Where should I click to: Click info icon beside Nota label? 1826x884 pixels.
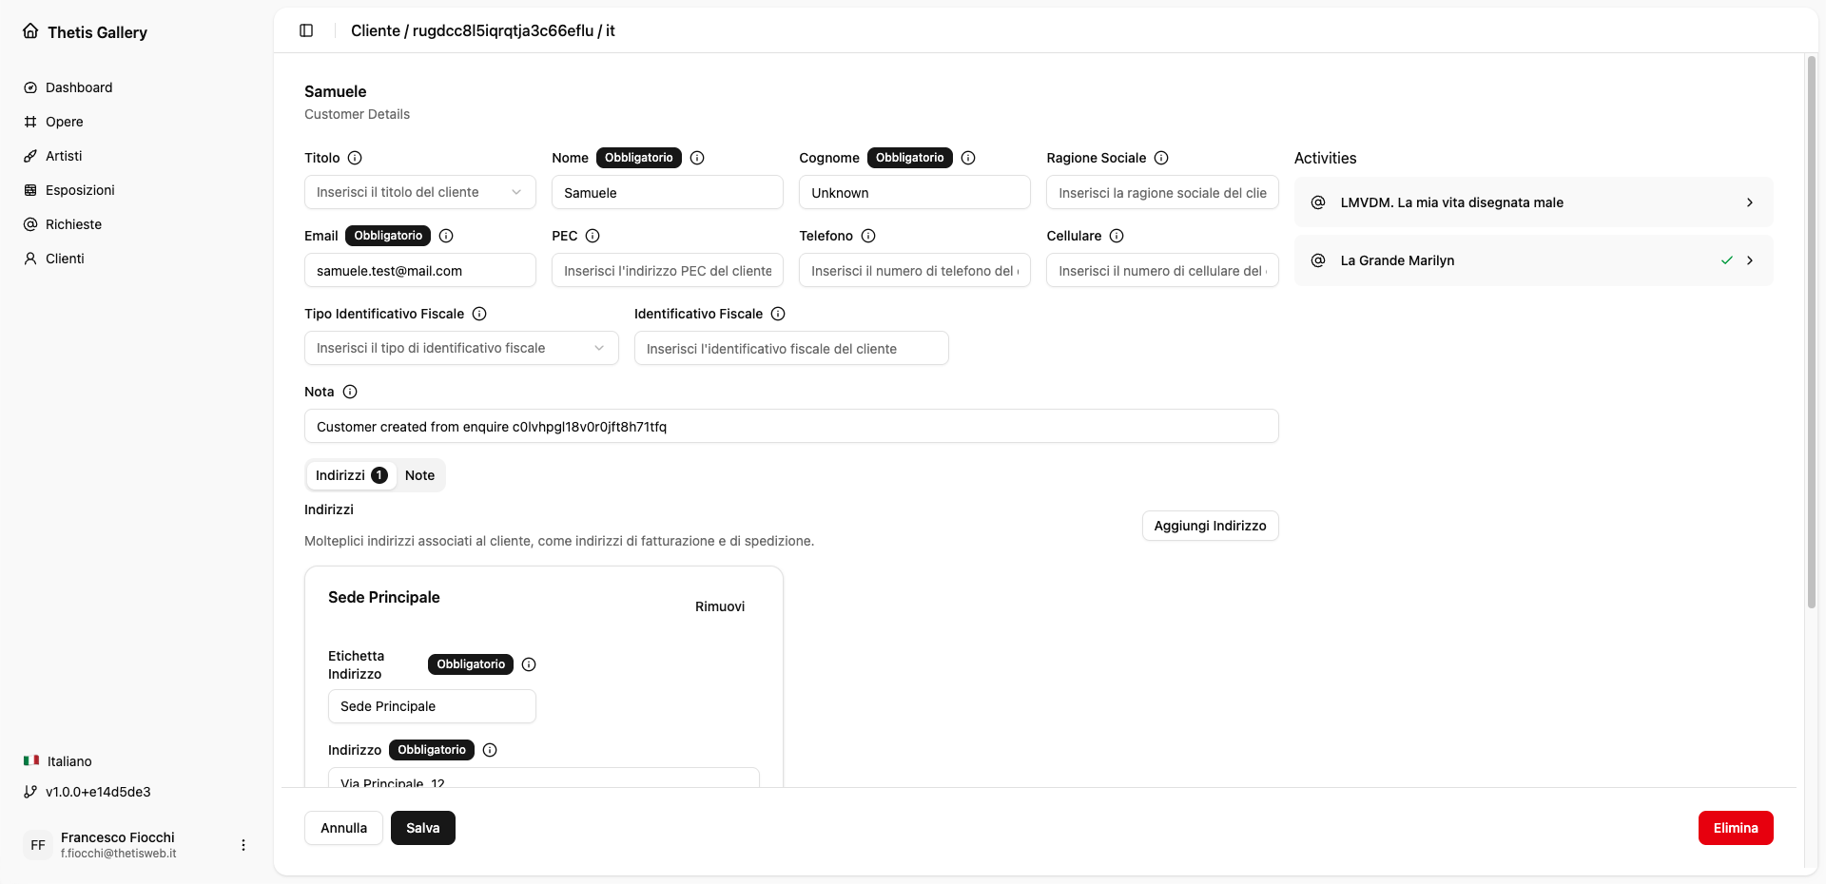pos(350,392)
